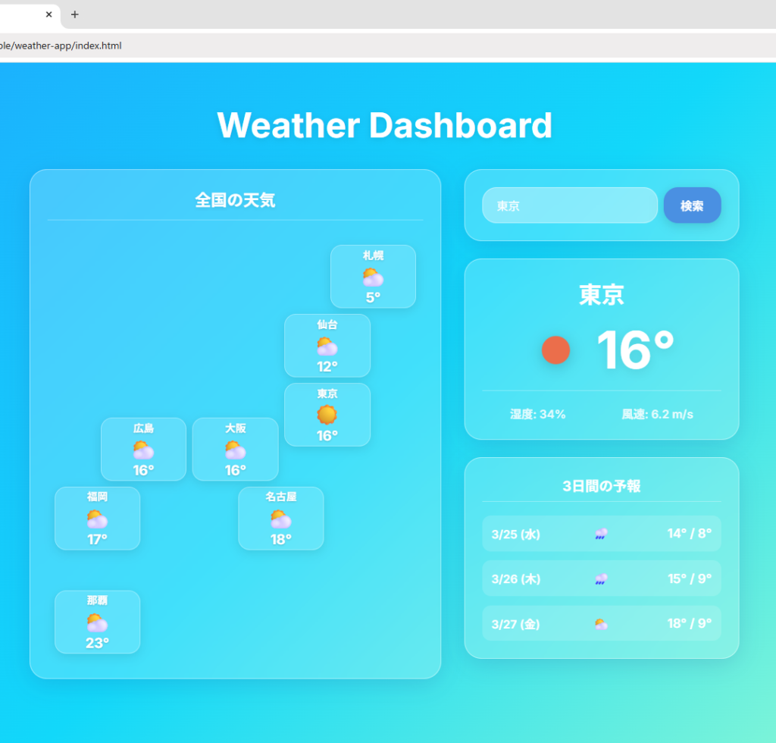Click the Sendai (仙台) partly cloudy icon

[327, 346]
